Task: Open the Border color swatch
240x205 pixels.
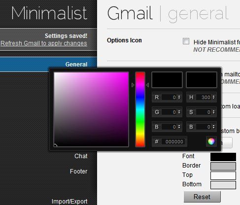Action: coord(223,166)
